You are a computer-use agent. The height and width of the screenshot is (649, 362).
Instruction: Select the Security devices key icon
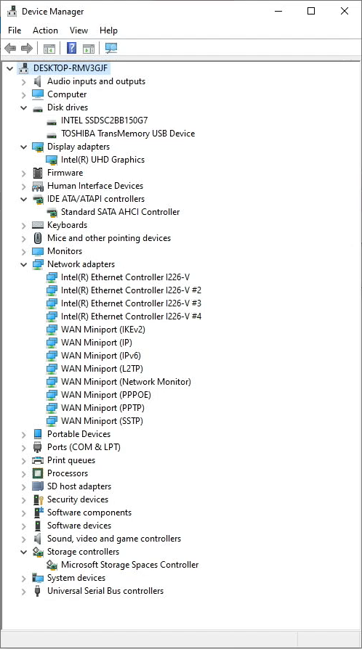pos(38,499)
